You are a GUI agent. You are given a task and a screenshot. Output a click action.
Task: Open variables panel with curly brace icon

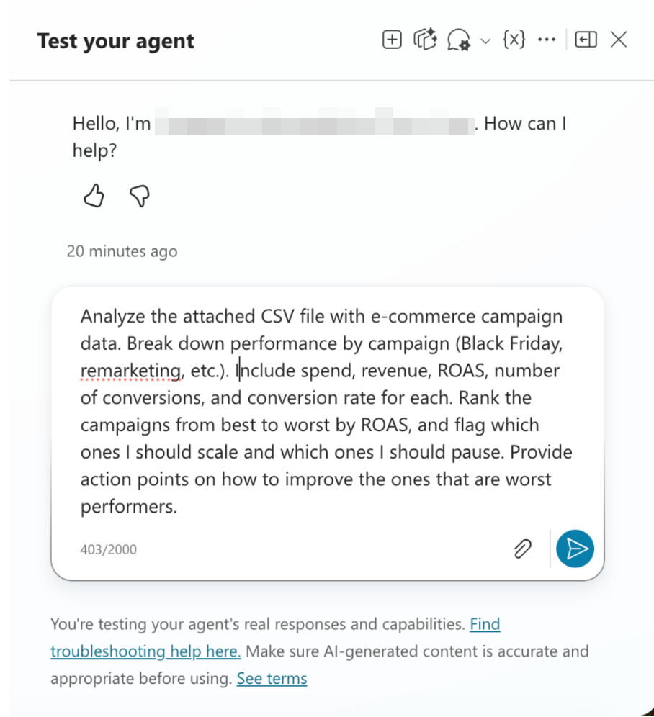[514, 40]
